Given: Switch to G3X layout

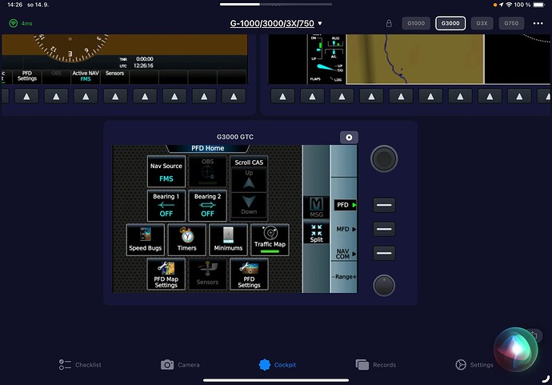Looking at the screenshot, I should (x=482, y=23).
